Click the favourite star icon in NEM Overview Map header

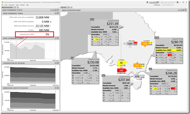click(x=179, y=10)
